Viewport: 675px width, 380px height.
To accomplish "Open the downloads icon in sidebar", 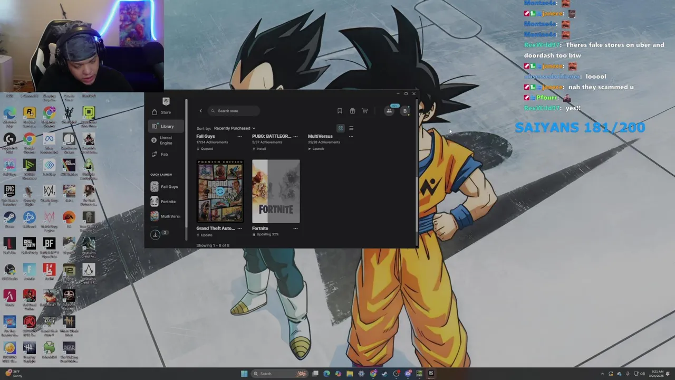I will point(155,235).
